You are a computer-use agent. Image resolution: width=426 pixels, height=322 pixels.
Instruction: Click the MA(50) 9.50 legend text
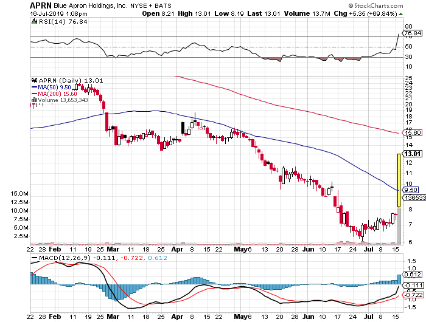point(54,87)
